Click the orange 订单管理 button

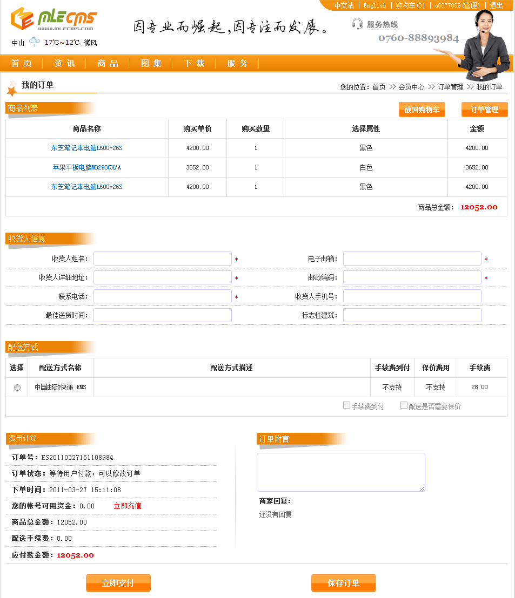pyautogui.click(x=484, y=110)
